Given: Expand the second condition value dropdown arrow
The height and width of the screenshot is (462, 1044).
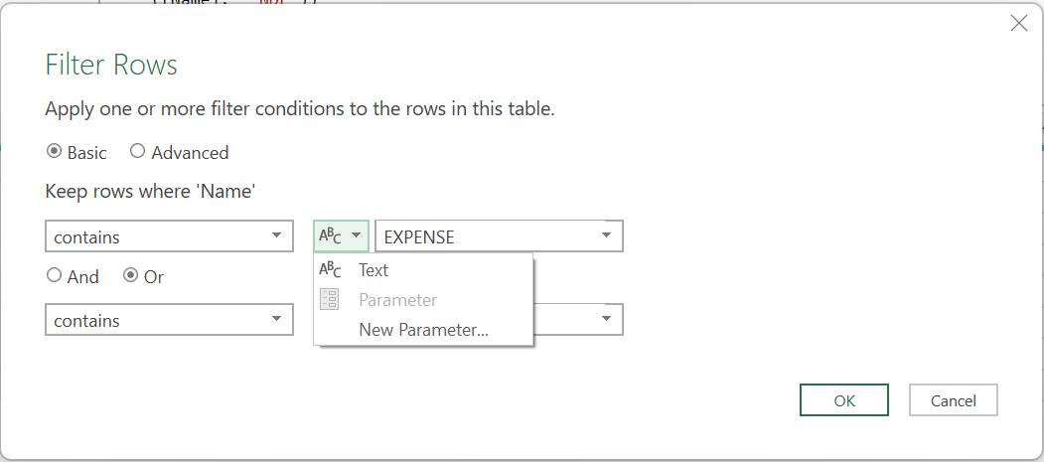Looking at the screenshot, I should pyautogui.click(x=606, y=319).
